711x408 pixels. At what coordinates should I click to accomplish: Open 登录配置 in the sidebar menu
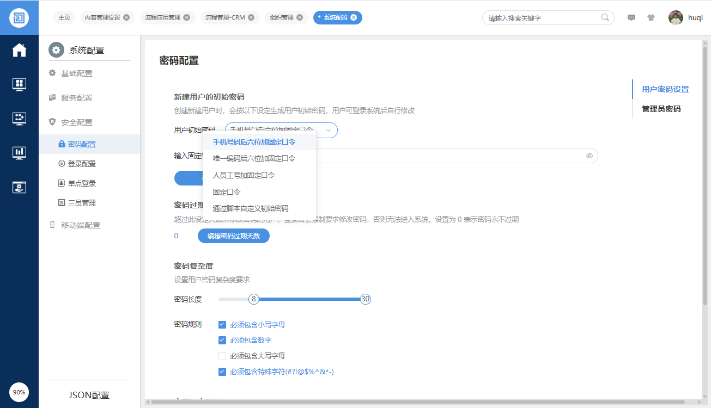click(82, 164)
